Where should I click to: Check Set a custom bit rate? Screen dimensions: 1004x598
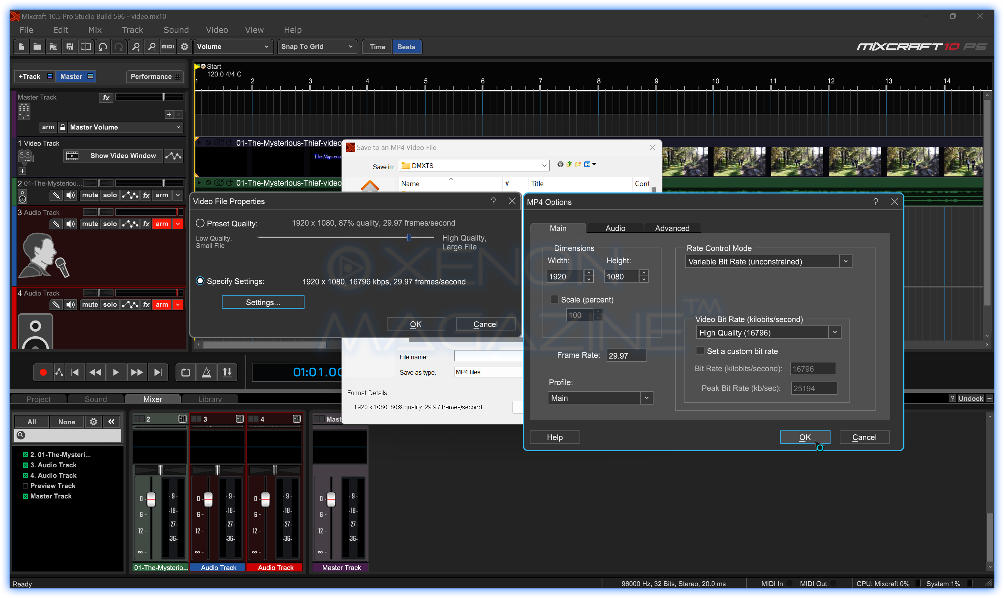coord(700,351)
